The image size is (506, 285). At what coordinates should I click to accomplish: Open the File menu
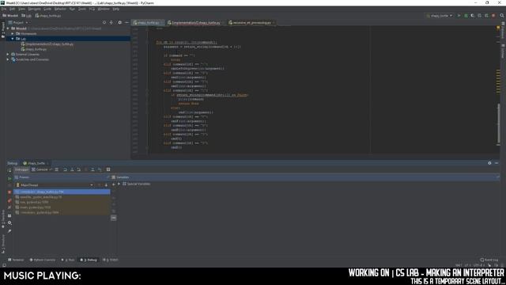(x=4, y=9)
